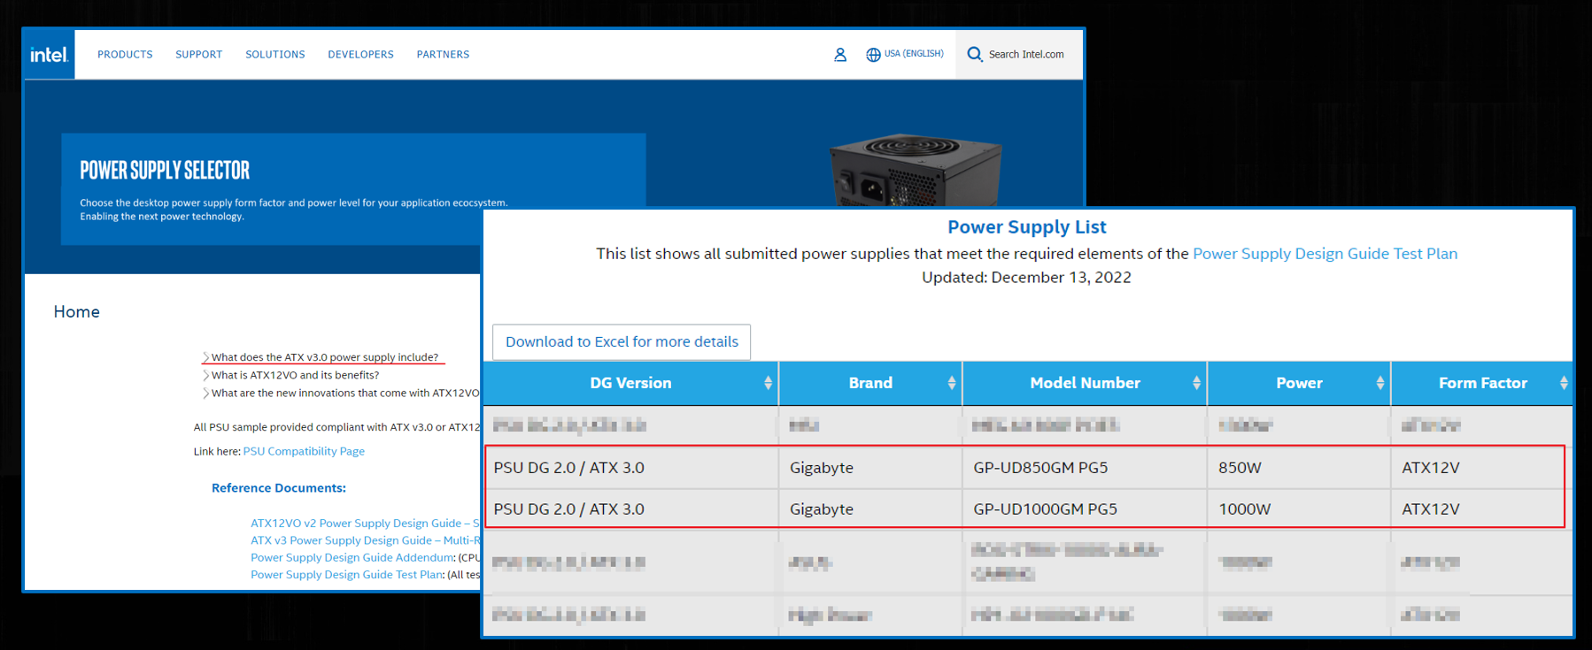Click the Model Number column header
Image resolution: width=1592 pixels, height=650 pixels.
click(1085, 383)
